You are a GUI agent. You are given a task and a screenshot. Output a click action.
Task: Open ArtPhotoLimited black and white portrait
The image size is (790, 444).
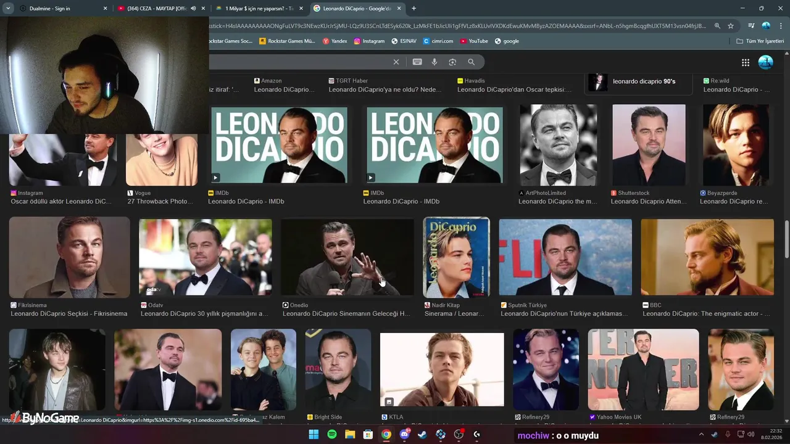(558, 145)
